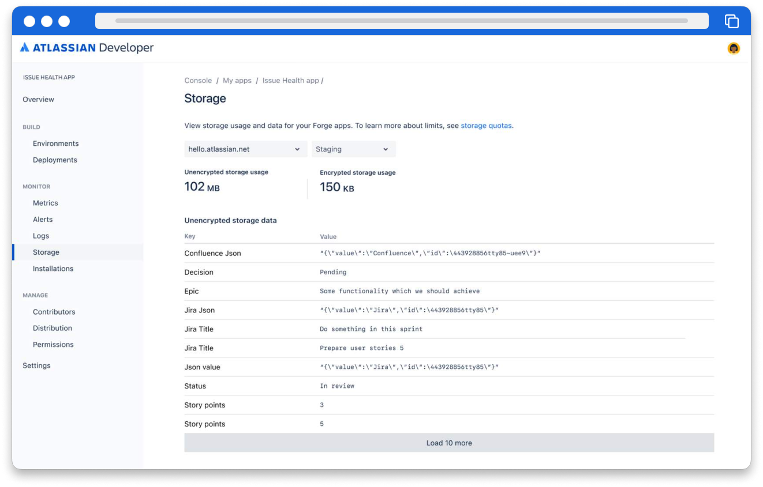Follow the storage quotas link
Viewport: 763px width, 487px height.
[486, 126]
